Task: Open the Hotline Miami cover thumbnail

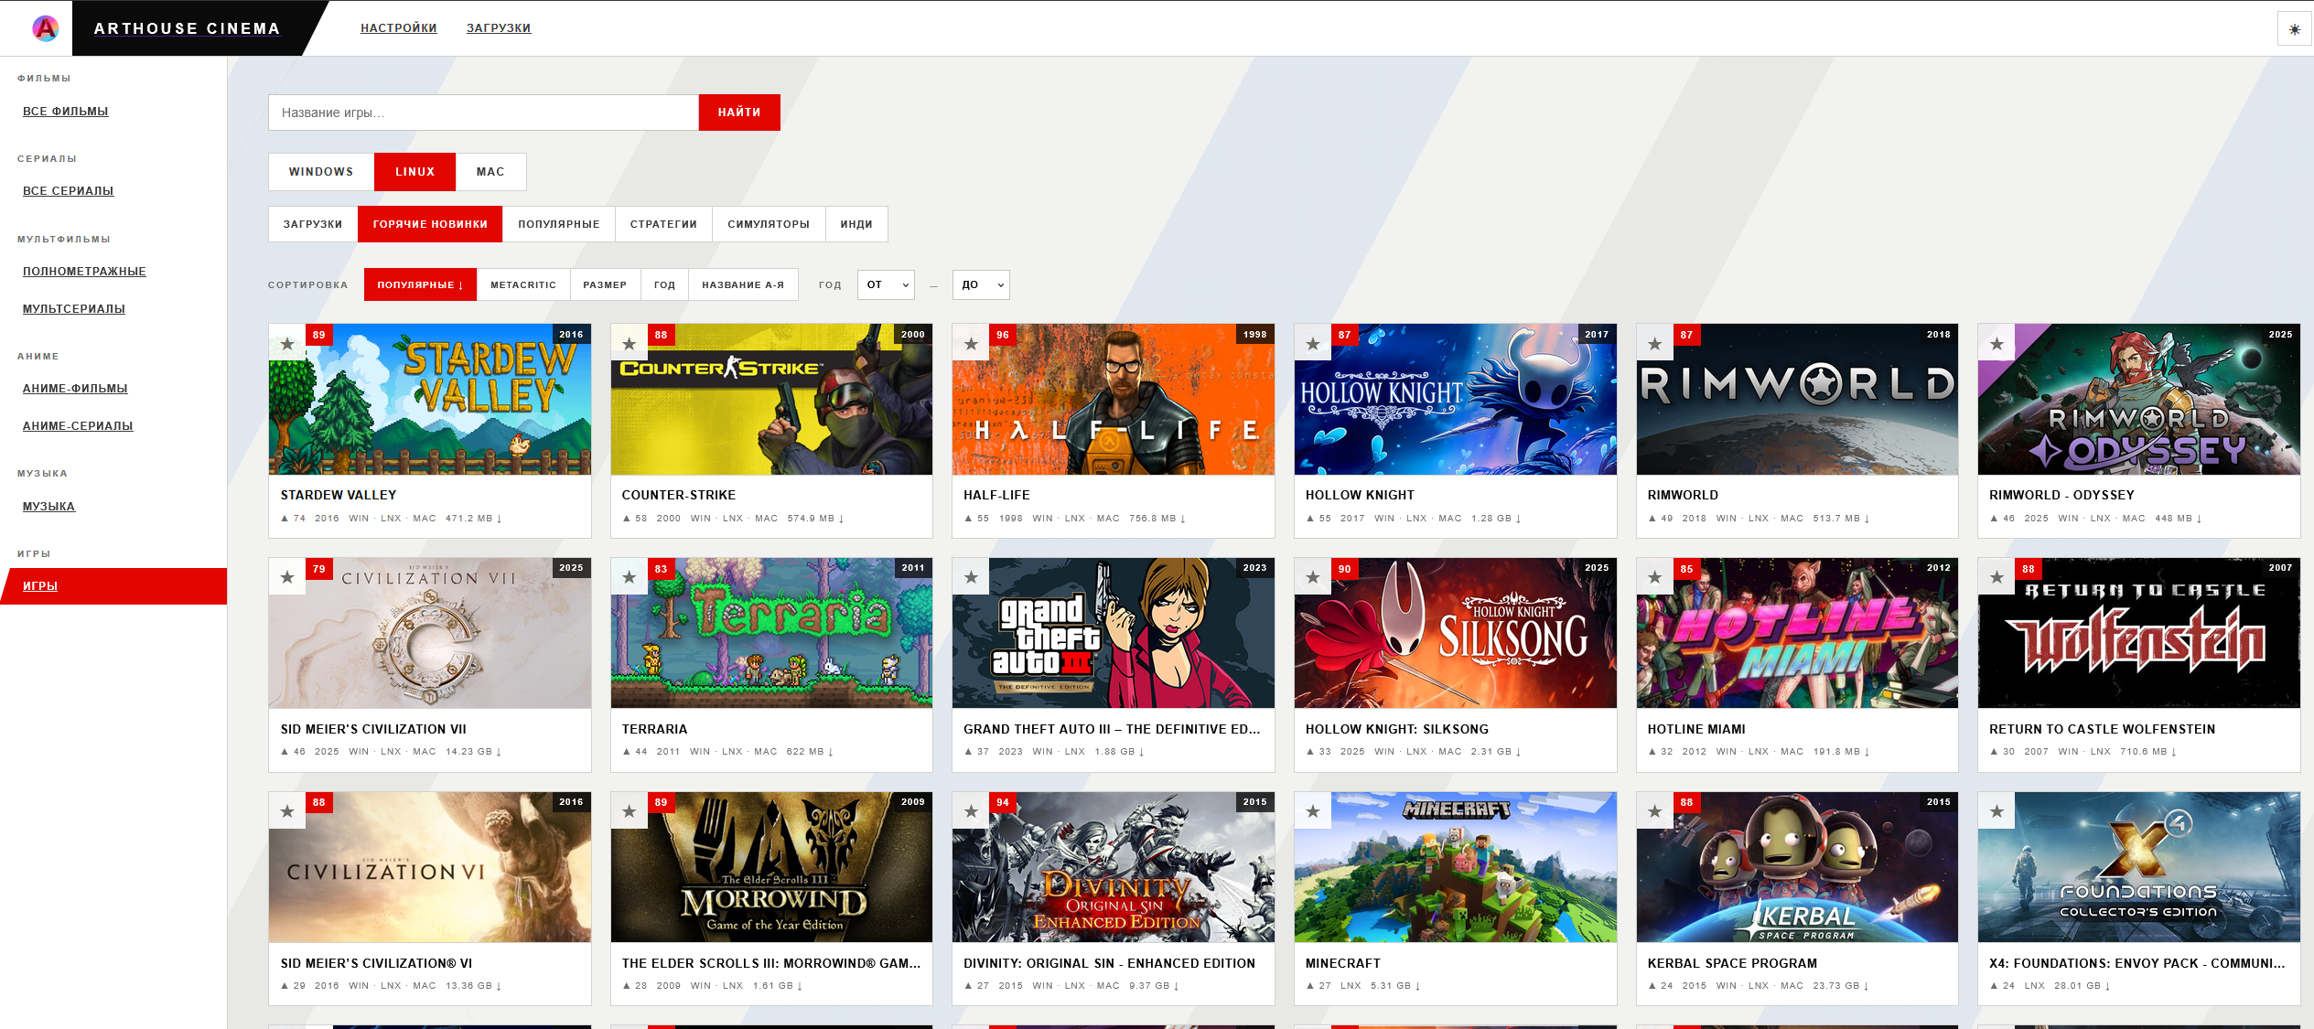Action: pos(1798,633)
